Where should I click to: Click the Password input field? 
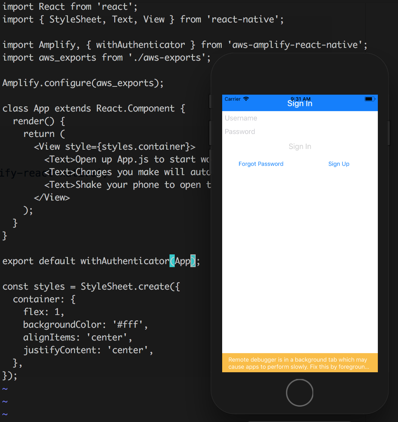click(x=300, y=132)
